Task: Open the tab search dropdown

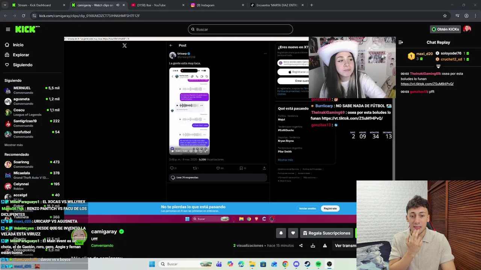Action: coord(5,5)
